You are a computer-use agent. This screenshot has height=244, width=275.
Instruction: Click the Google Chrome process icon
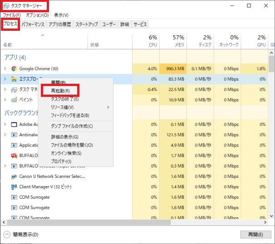click(14, 68)
